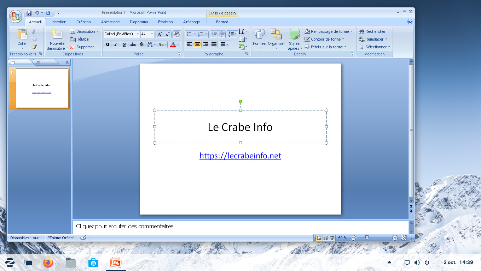Screen dimensions: 481x271
Task: Expand the Formes shapes gallery
Action: tap(259, 39)
